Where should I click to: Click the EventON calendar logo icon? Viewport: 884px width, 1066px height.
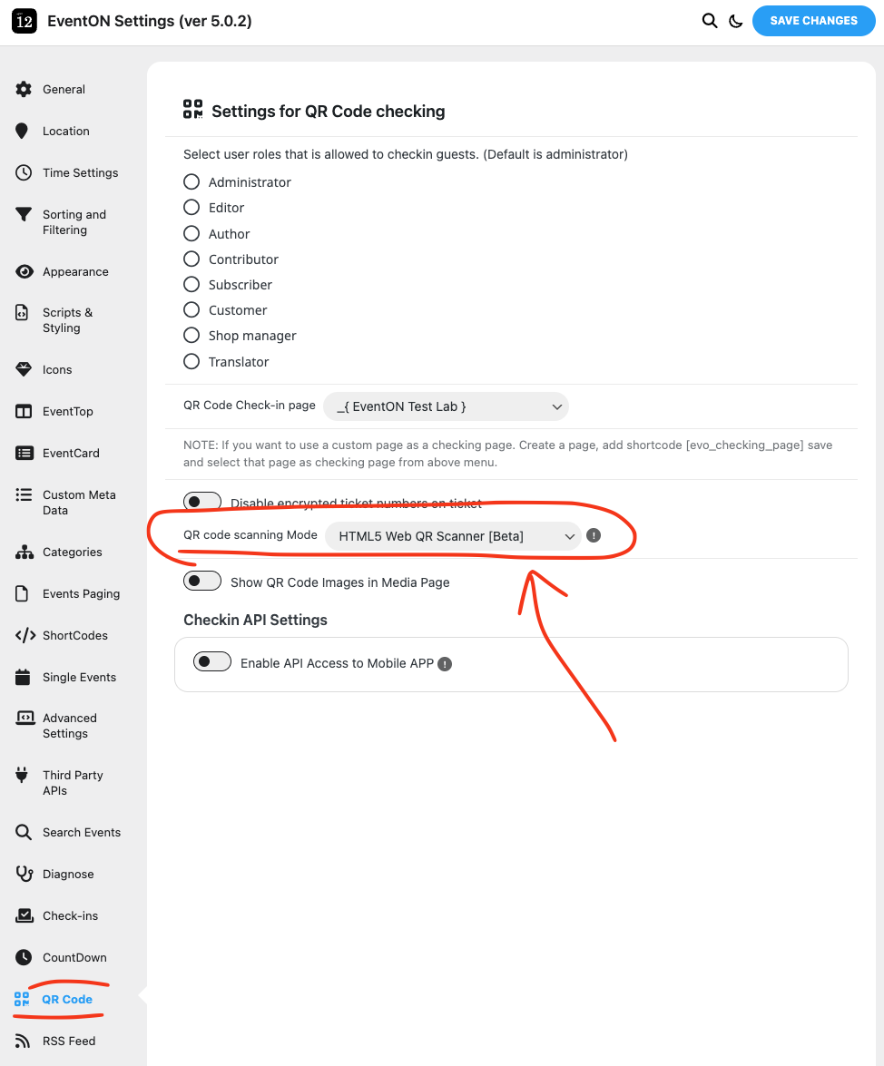click(25, 21)
